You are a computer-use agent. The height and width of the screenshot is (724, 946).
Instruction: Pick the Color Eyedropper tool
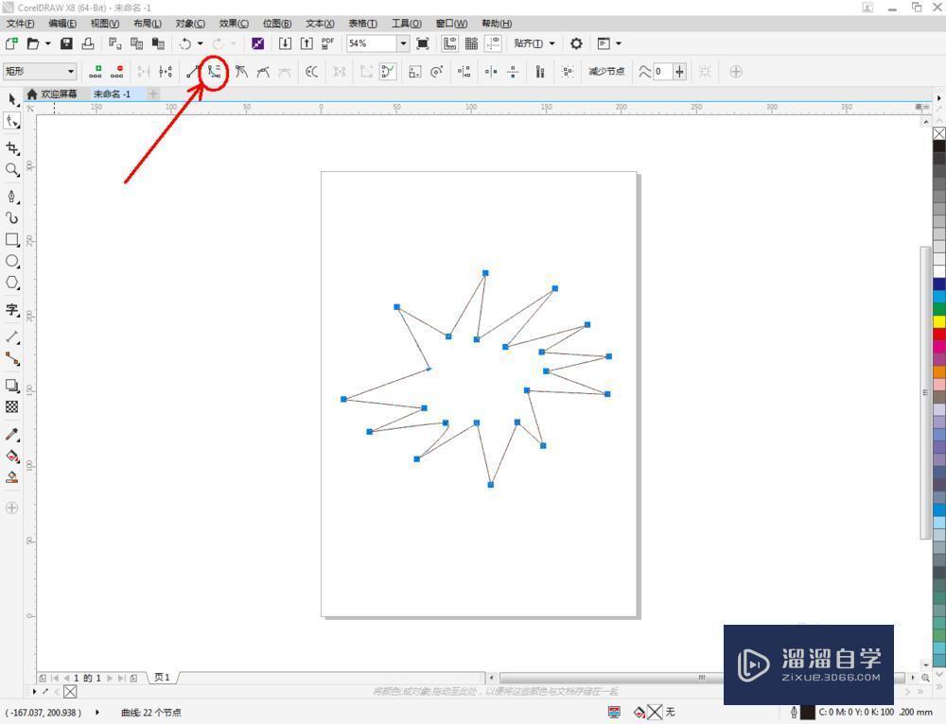tap(12, 432)
